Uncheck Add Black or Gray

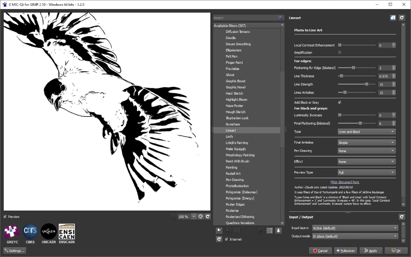[x=339, y=102]
